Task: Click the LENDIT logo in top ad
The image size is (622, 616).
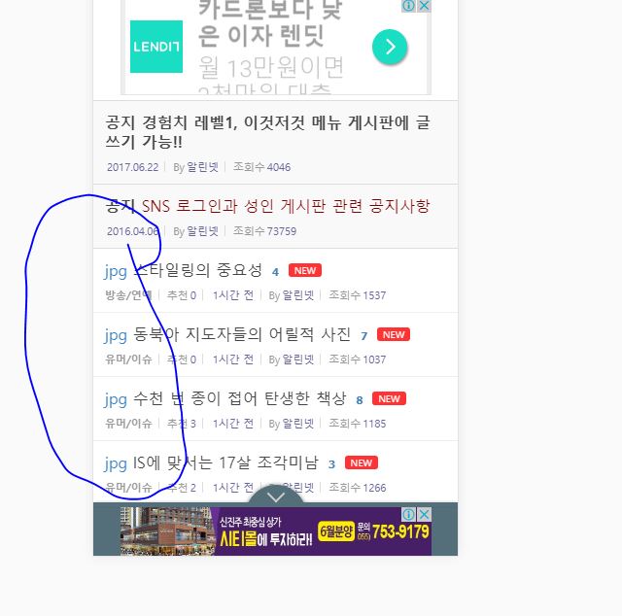Action: pos(156,47)
